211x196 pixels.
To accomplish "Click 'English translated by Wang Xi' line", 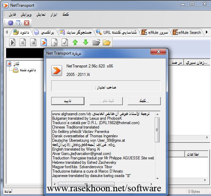I will point(76,149).
